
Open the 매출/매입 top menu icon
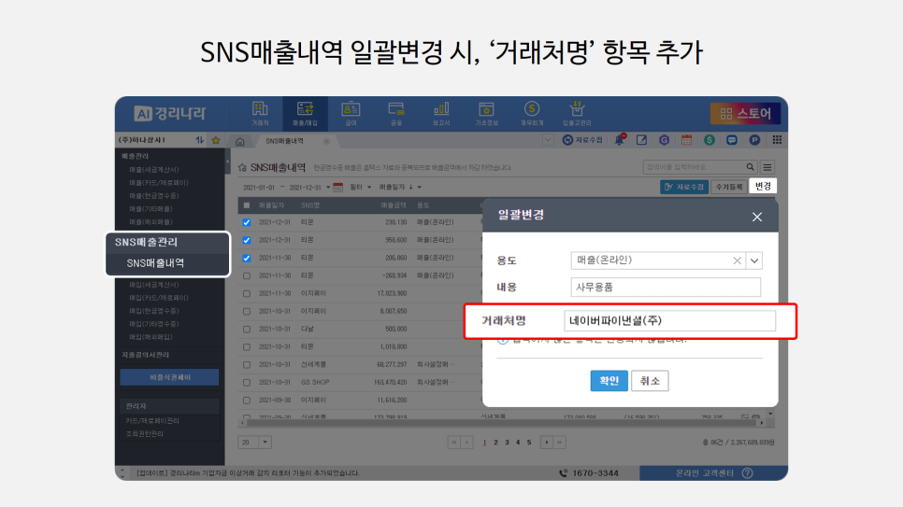305,113
